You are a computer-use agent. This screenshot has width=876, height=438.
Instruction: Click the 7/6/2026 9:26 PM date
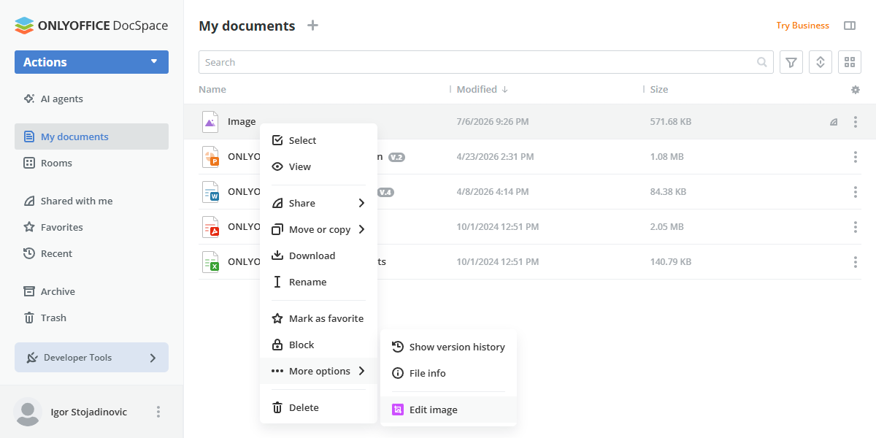pos(493,122)
